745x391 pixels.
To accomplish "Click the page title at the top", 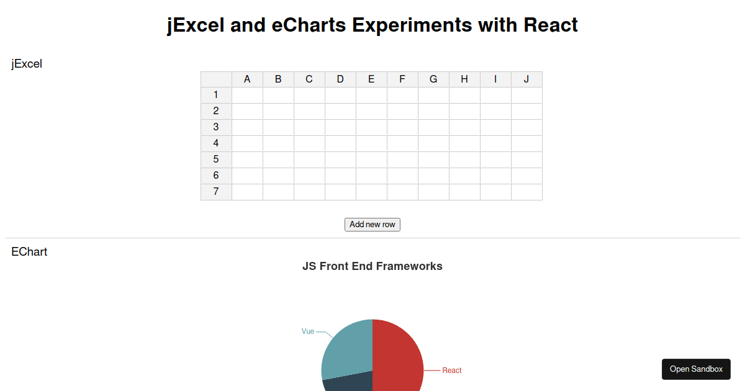I will click(x=372, y=25).
